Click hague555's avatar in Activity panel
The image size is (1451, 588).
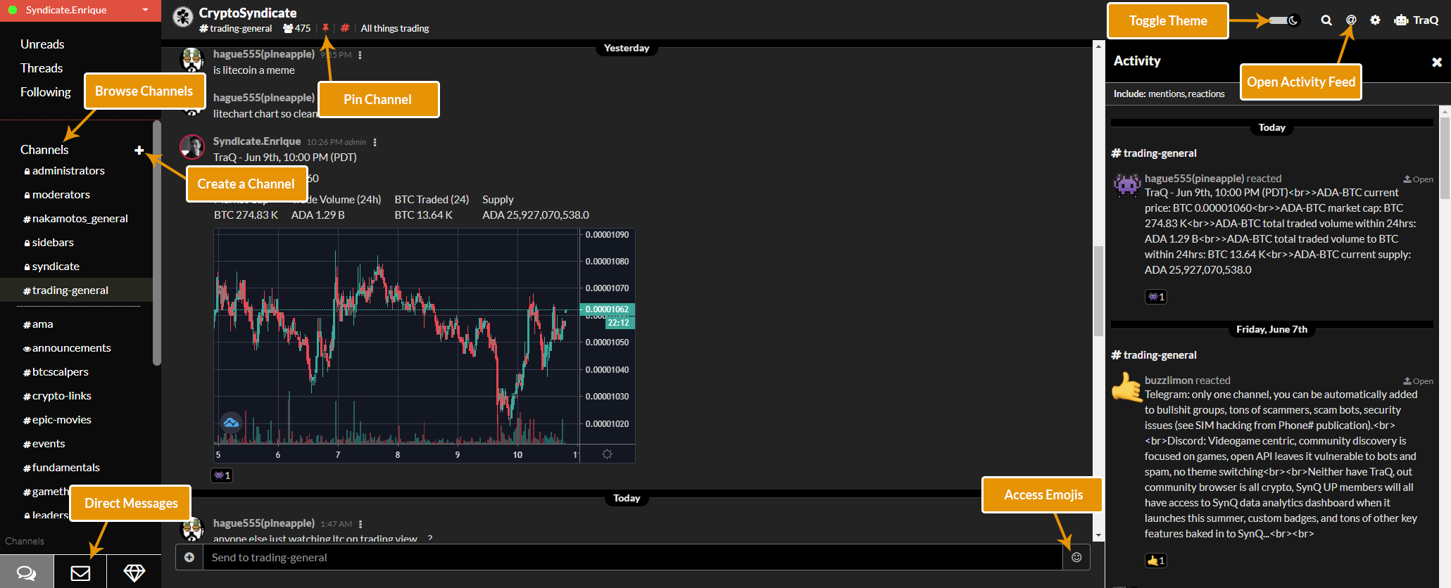coord(1126,185)
